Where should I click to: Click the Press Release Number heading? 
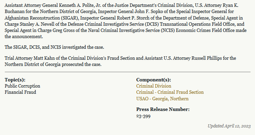pyautogui.click(x=163, y=109)
